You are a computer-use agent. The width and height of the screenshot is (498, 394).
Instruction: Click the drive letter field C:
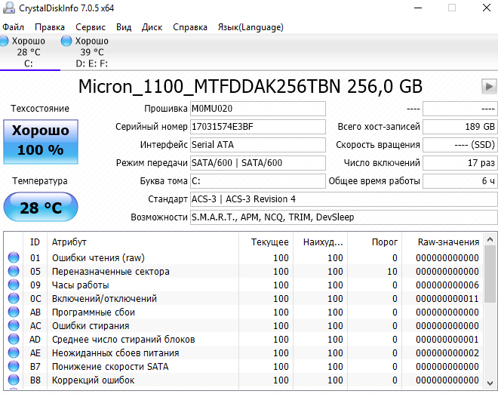[258, 181]
